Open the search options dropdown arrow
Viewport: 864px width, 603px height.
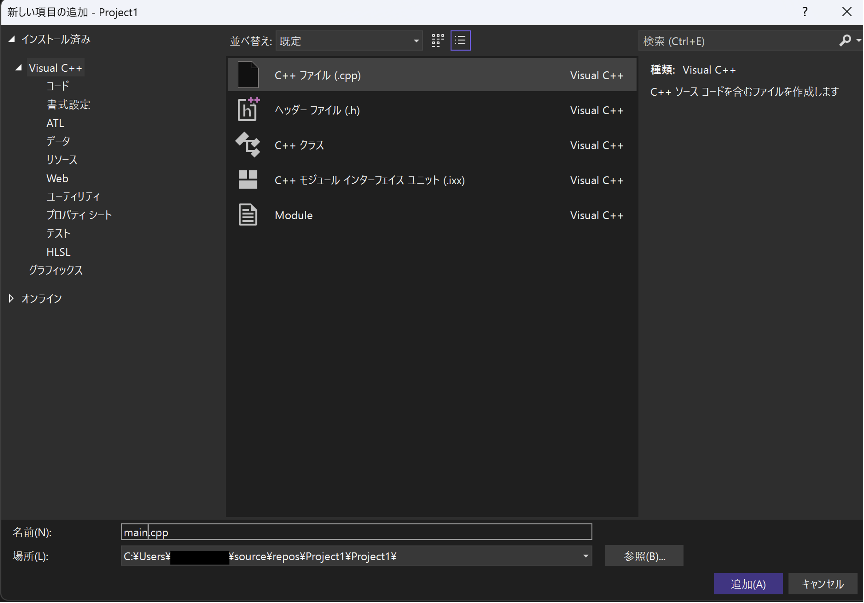click(x=858, y=41)
